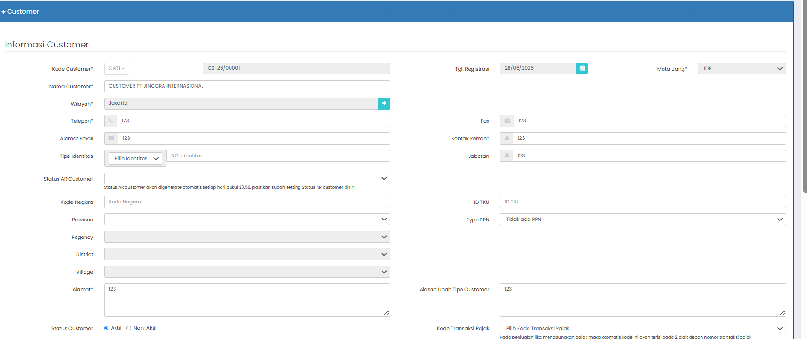
Task: Open the District dropdown
Action: (247, 255)
